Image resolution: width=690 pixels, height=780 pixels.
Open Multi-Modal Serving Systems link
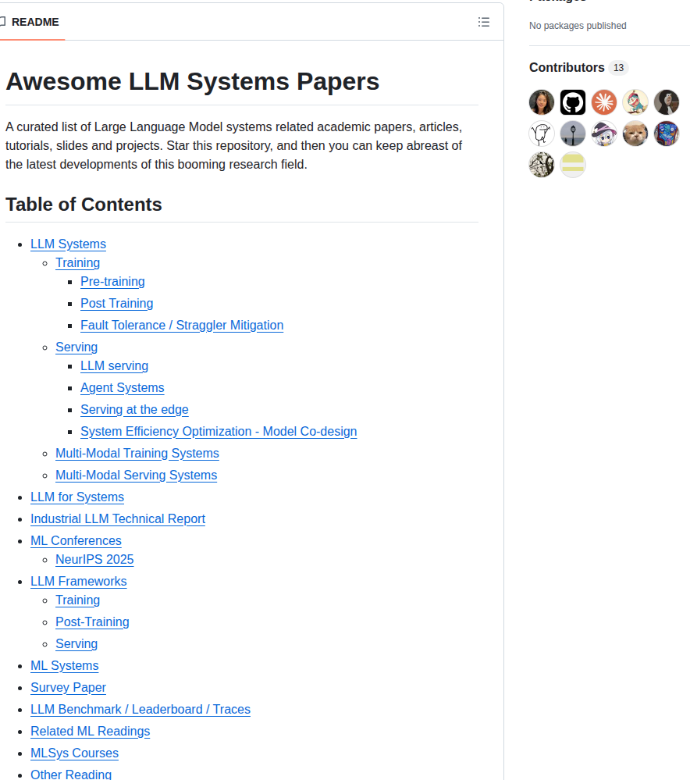click(137, 475)
